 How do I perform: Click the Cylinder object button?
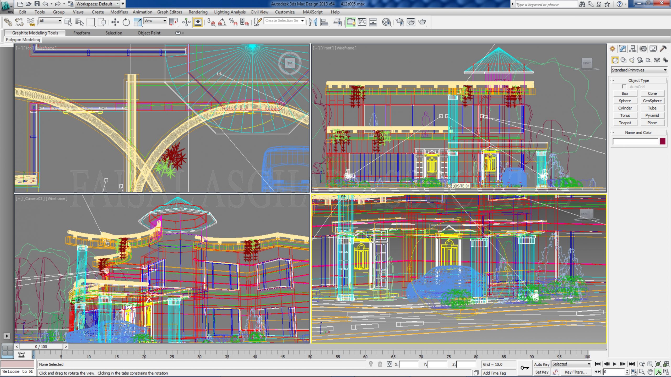click(625, 108)
